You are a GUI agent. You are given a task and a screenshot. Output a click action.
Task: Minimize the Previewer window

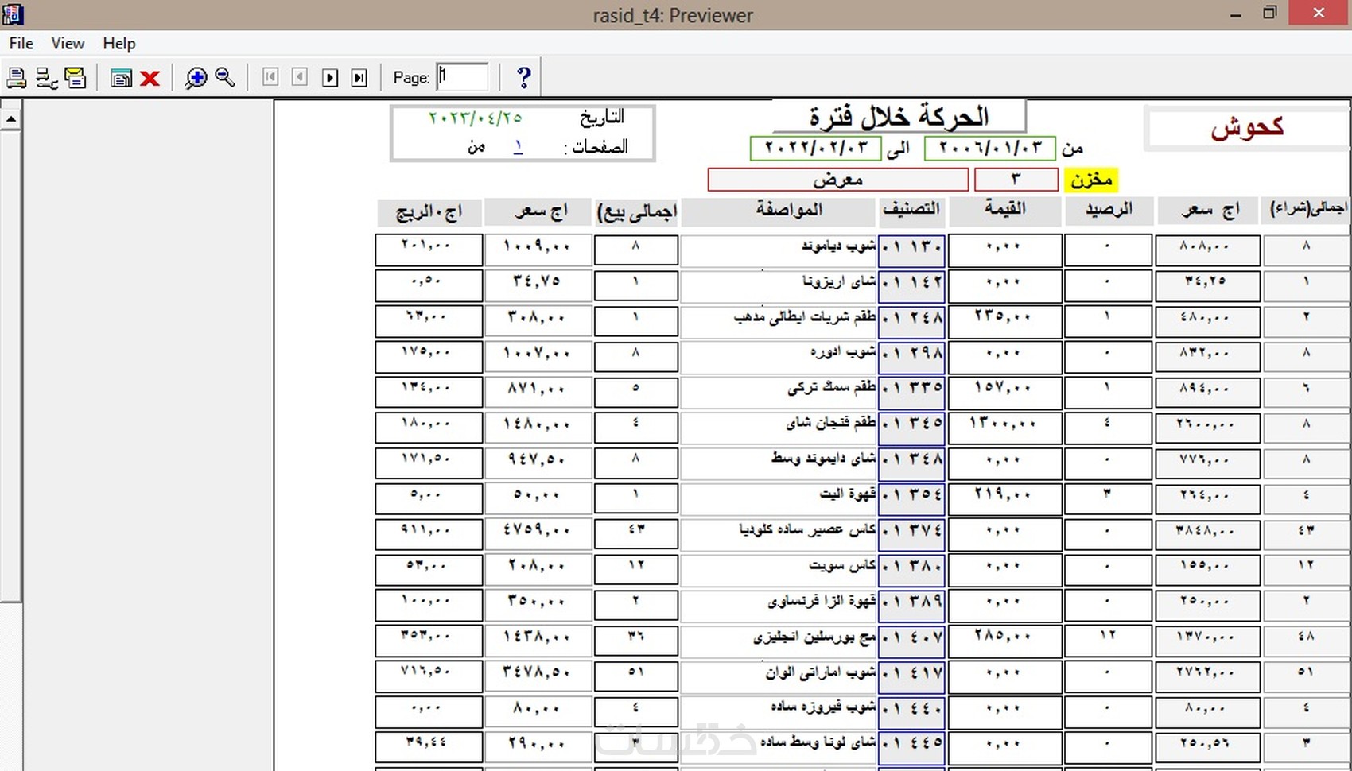(1236, 14)
